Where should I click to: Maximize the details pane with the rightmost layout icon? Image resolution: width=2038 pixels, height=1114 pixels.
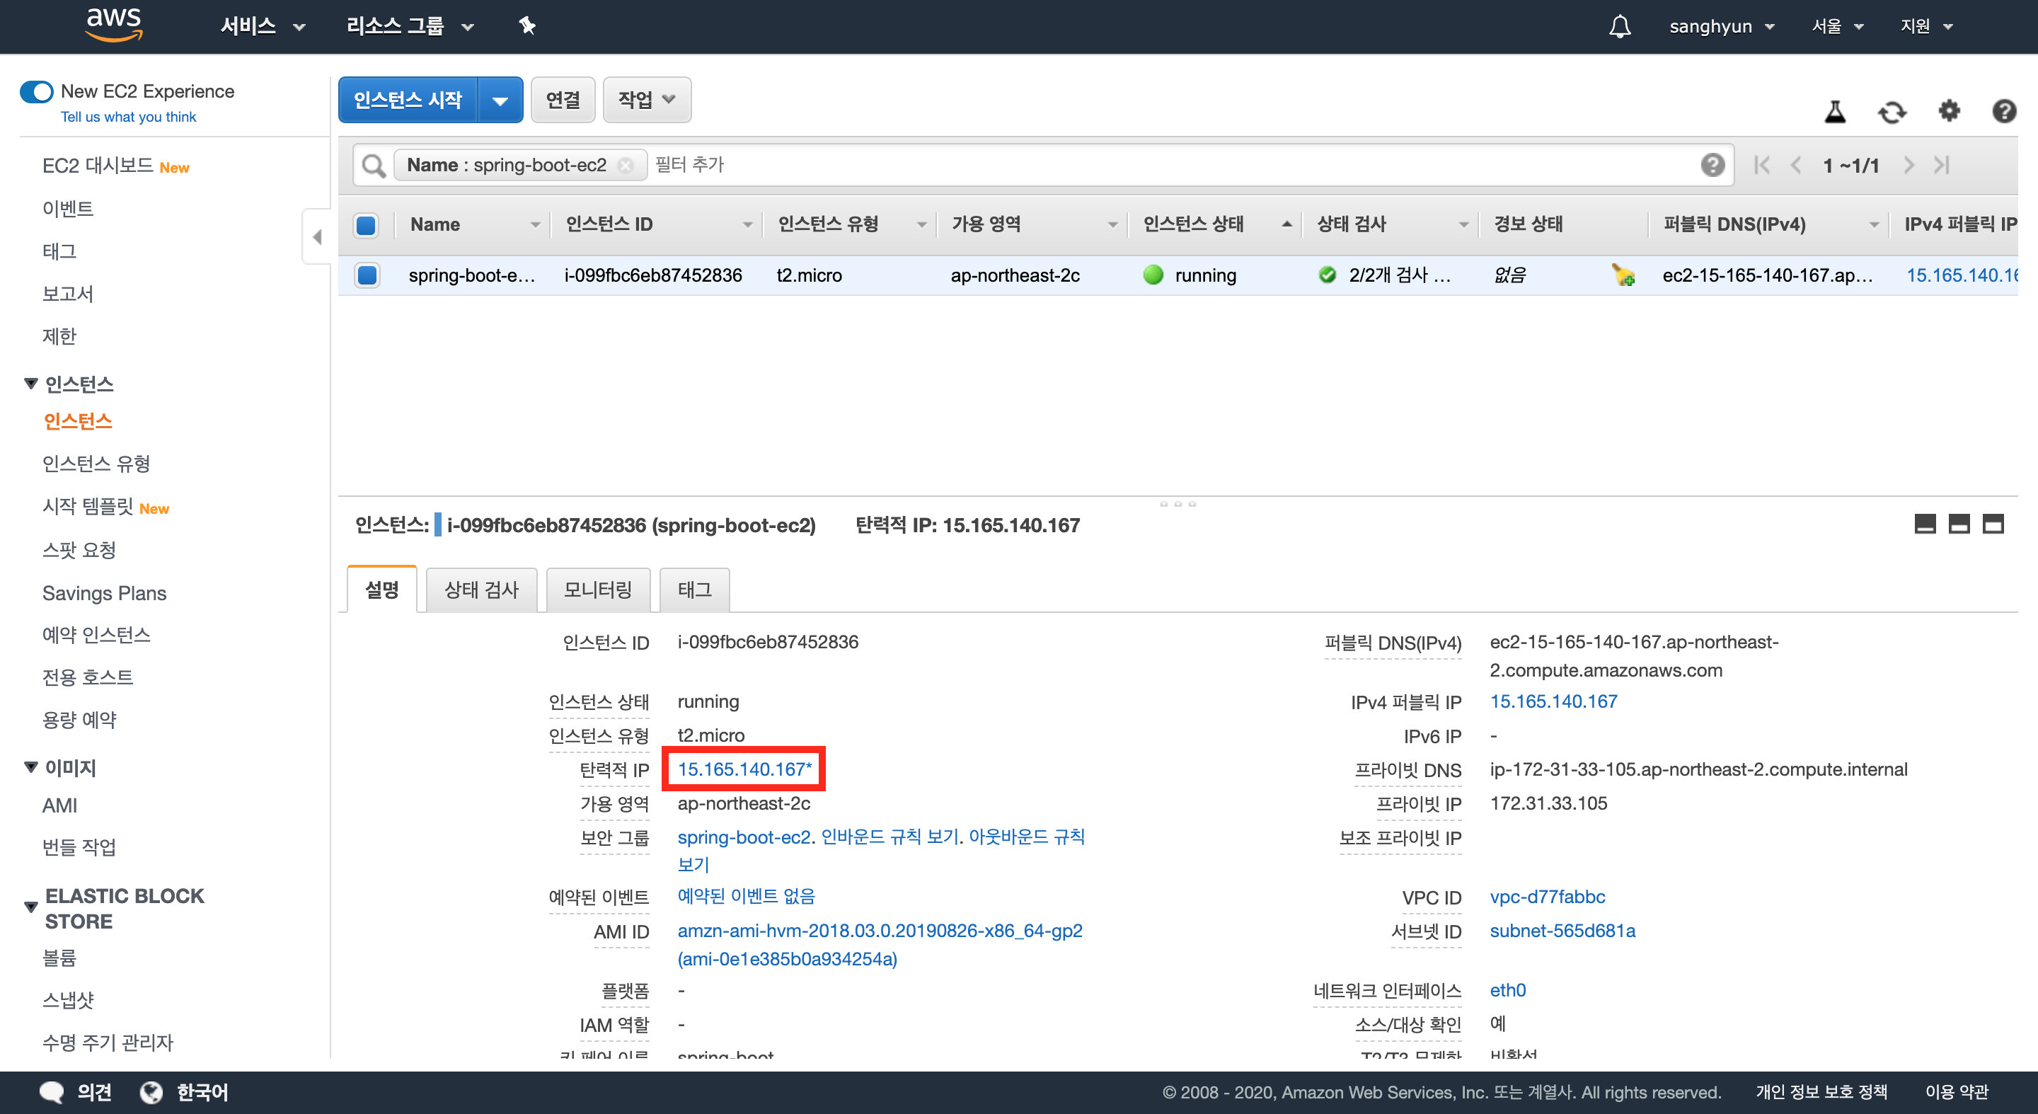coord(1992,524)
